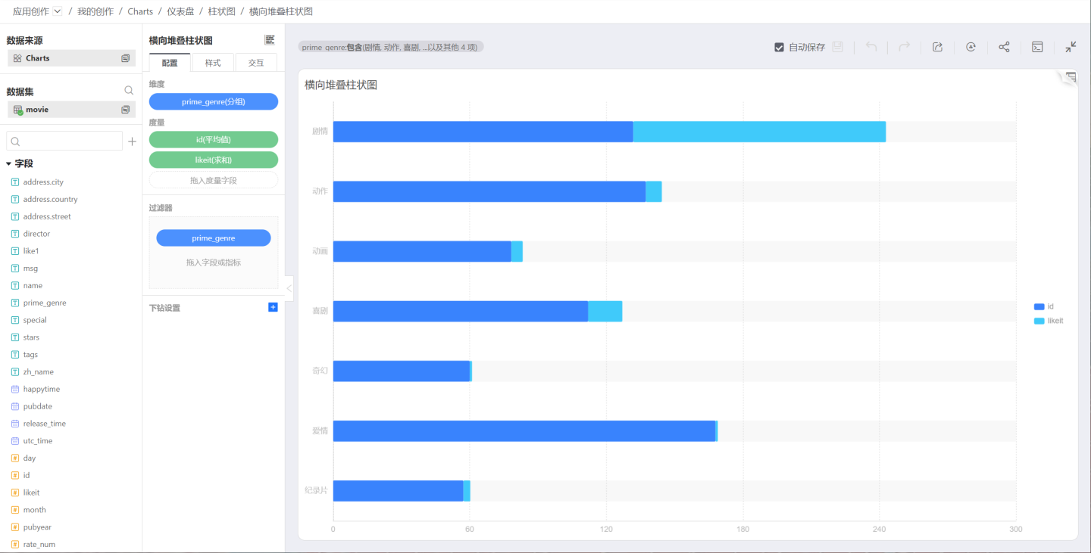Click the switch icon on Charts data source
The width and height of the screenshot is (1091, 553).
[x=126, y=58]
